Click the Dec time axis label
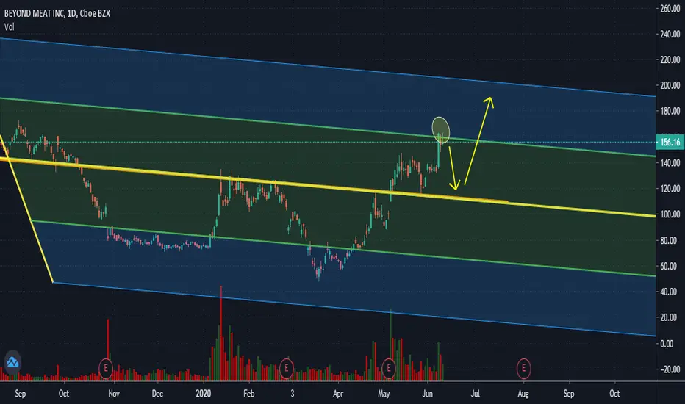This screenshot has width=685, height=404. pos(157,394)
